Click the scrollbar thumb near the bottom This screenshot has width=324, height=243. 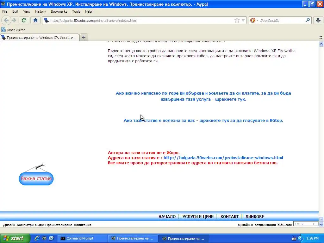(321, 219)
